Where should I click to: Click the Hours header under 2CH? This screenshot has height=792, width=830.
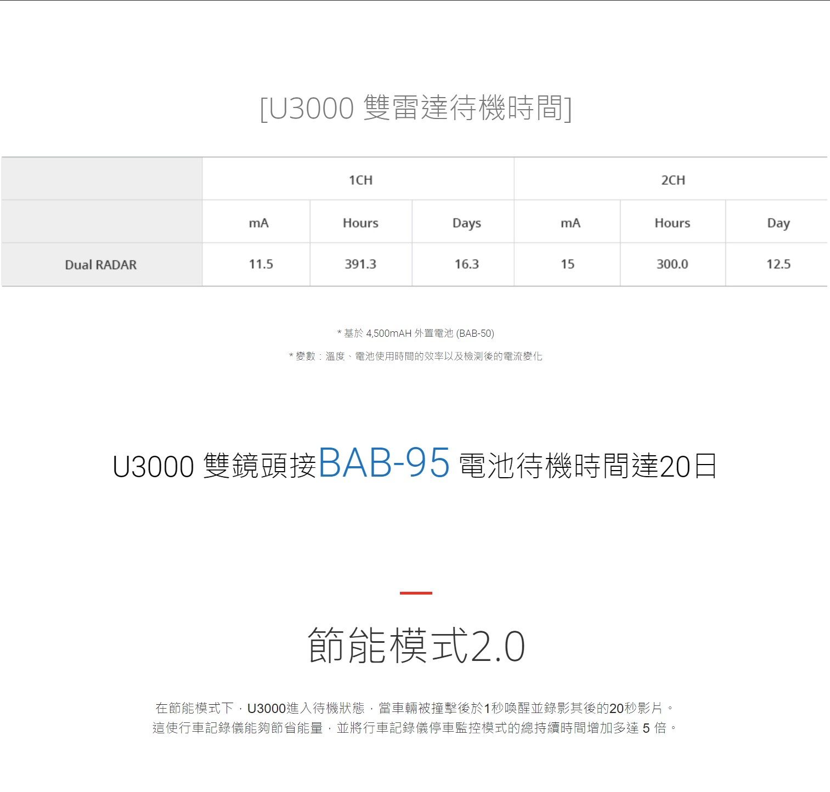pyautogui.click(x=672, y=223)
